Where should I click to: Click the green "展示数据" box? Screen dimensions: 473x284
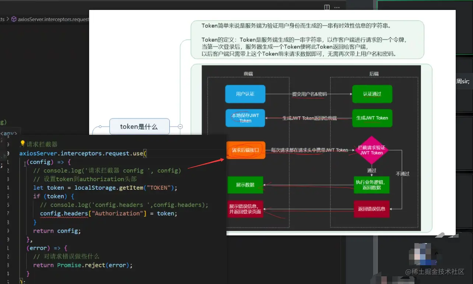coord(245,185)
